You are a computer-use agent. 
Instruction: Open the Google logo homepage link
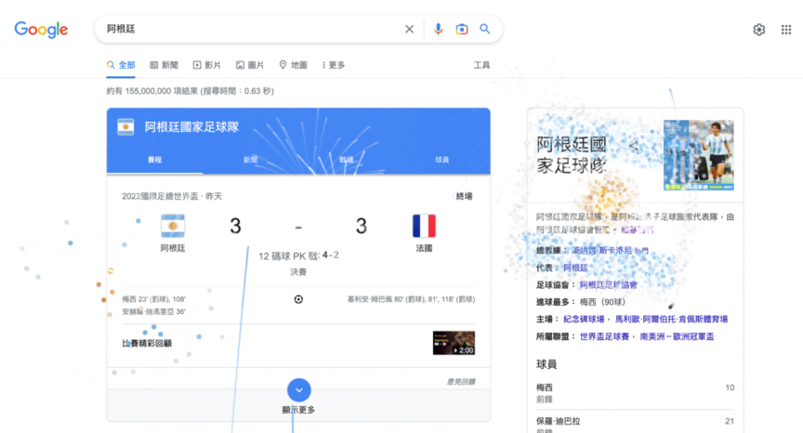[x=41, y=29]
